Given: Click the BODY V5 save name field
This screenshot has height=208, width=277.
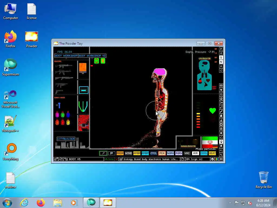Looking at the screenshot, I should click(x=84, y=159).
